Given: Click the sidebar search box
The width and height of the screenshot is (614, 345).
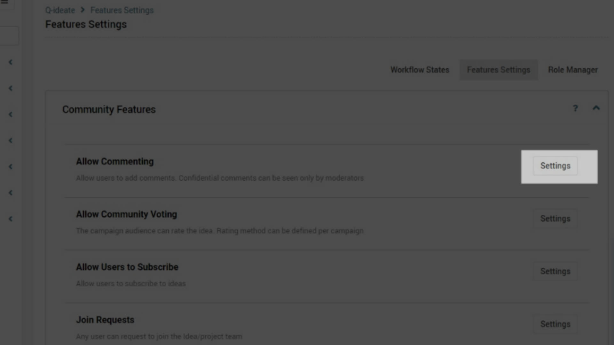Looking at the screenshot, I should [9, 36].
